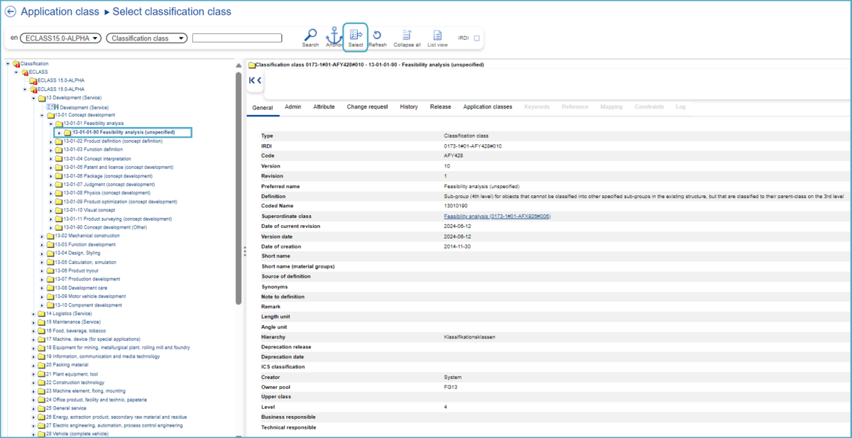Open the Feasibility analysis superordinate class link
The height and width of the screenshot is (438, 852).
pyautogui.click(x=497, y=217)
